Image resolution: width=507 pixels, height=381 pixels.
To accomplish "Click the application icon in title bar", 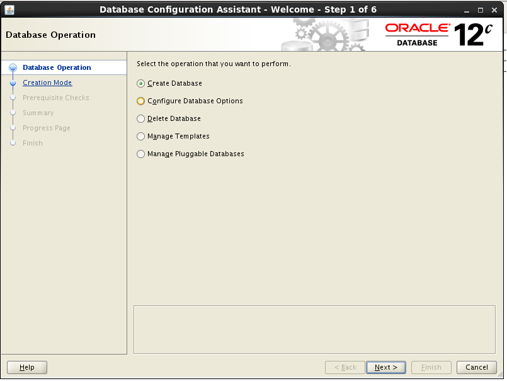I will coord(9,9).
